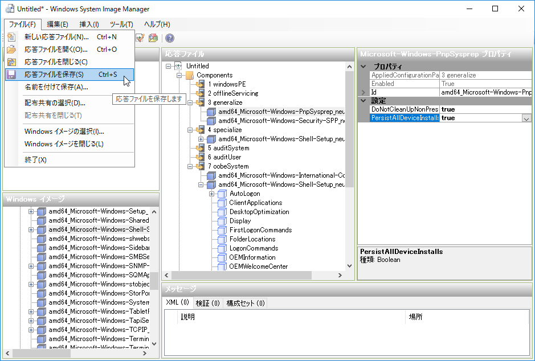
Task: Click the create configuration set toolbar icon
Action: (x=153, y=38)
